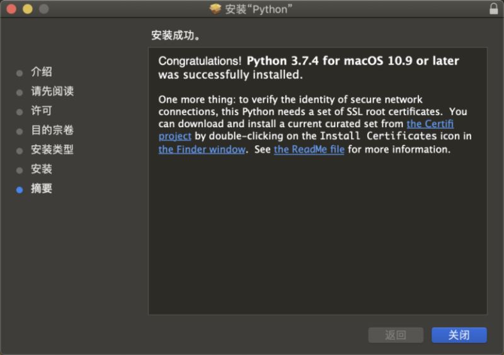Click the disabled 返回 button
The height and width of the screenshot is (355, 504).
point(396,335)
